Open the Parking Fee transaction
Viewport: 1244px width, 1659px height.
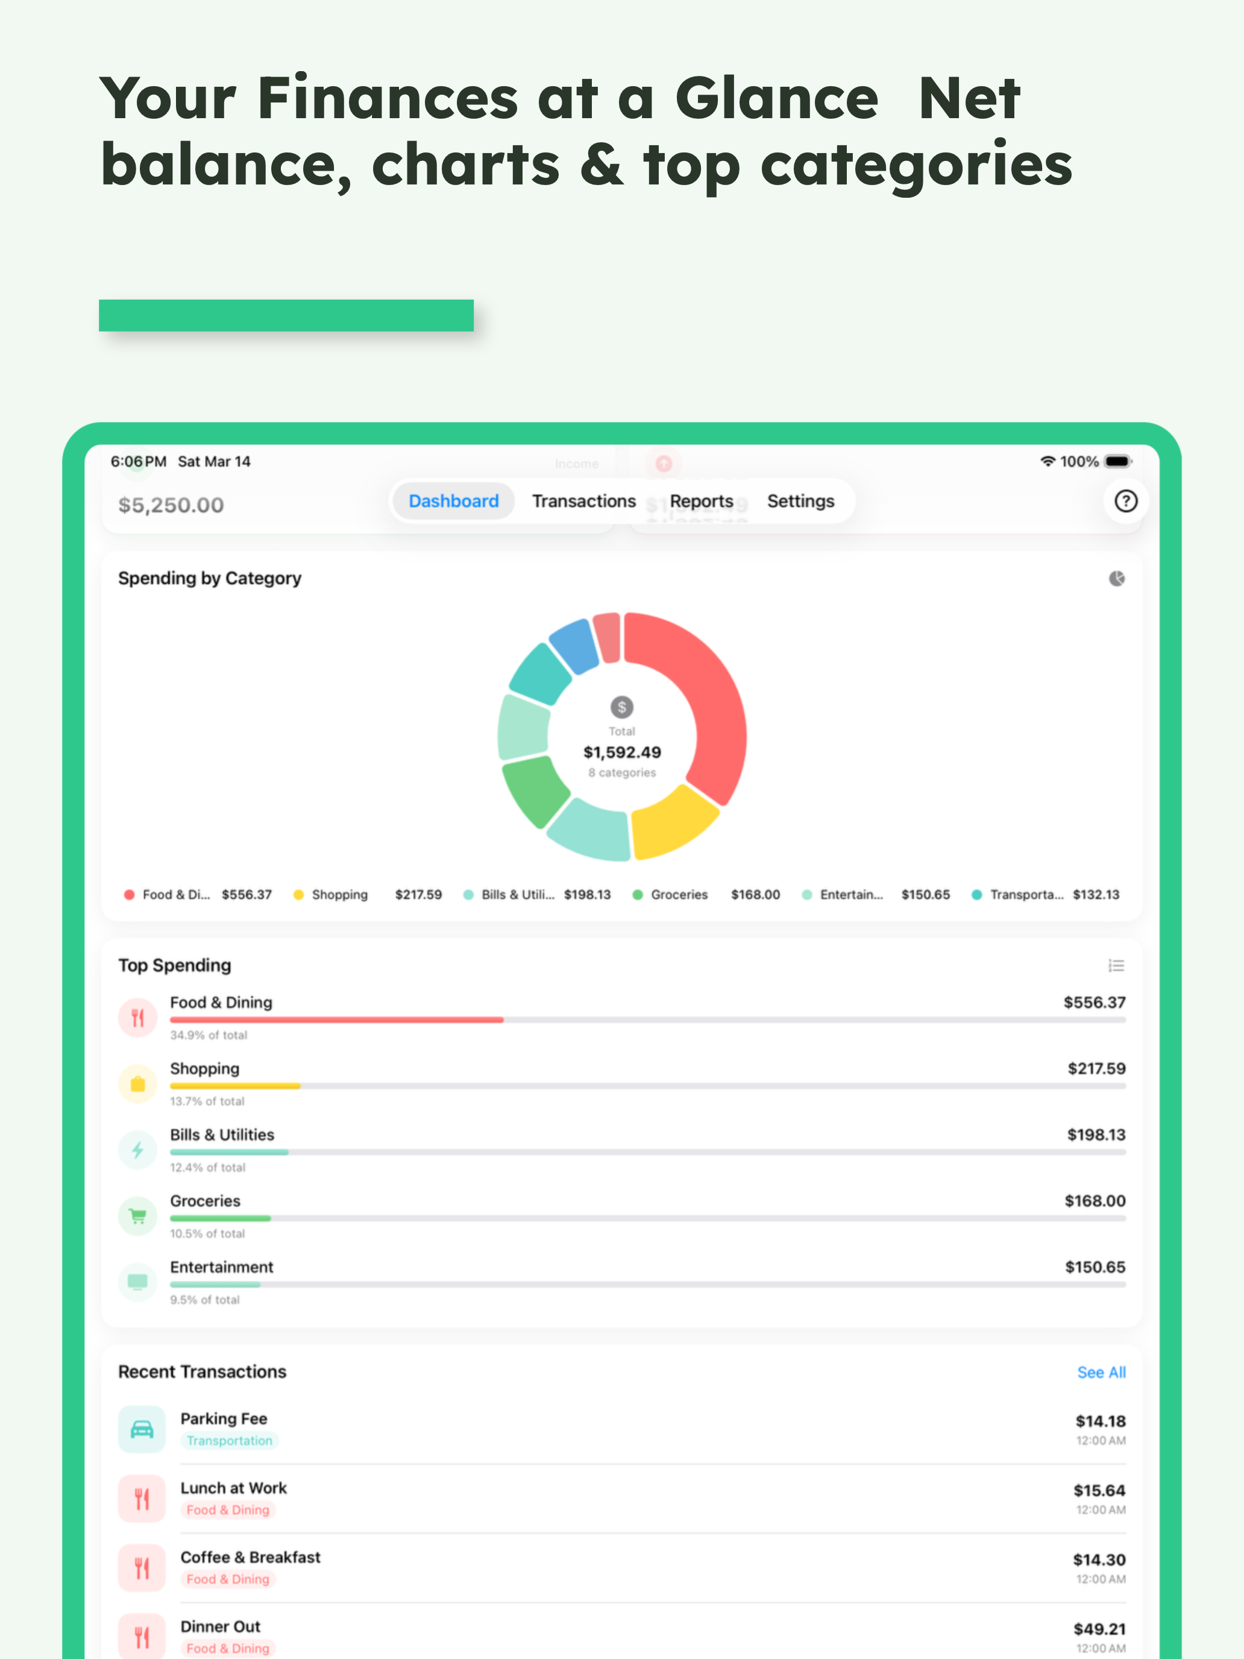click(621, 1429)
